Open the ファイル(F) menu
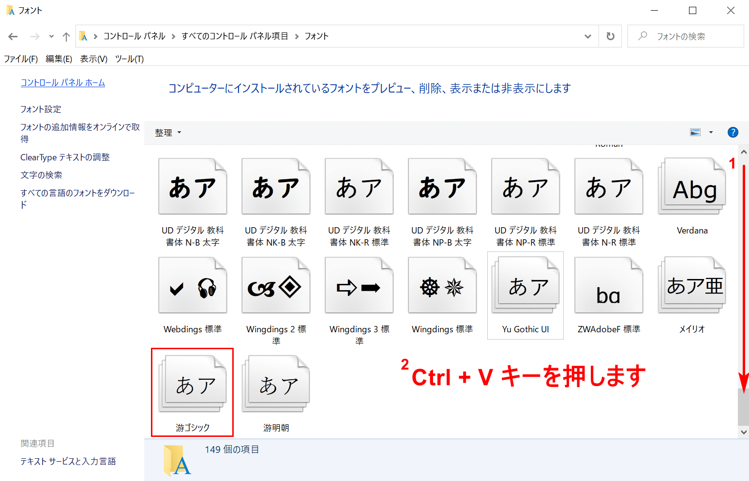This screenshot has height=481, width=749. (21, 59)
